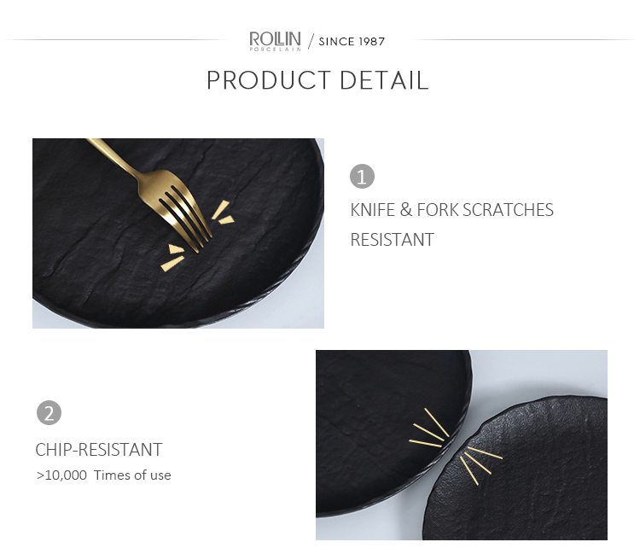
Task: Click the gray number 2 badge
Action: (49, 413)
